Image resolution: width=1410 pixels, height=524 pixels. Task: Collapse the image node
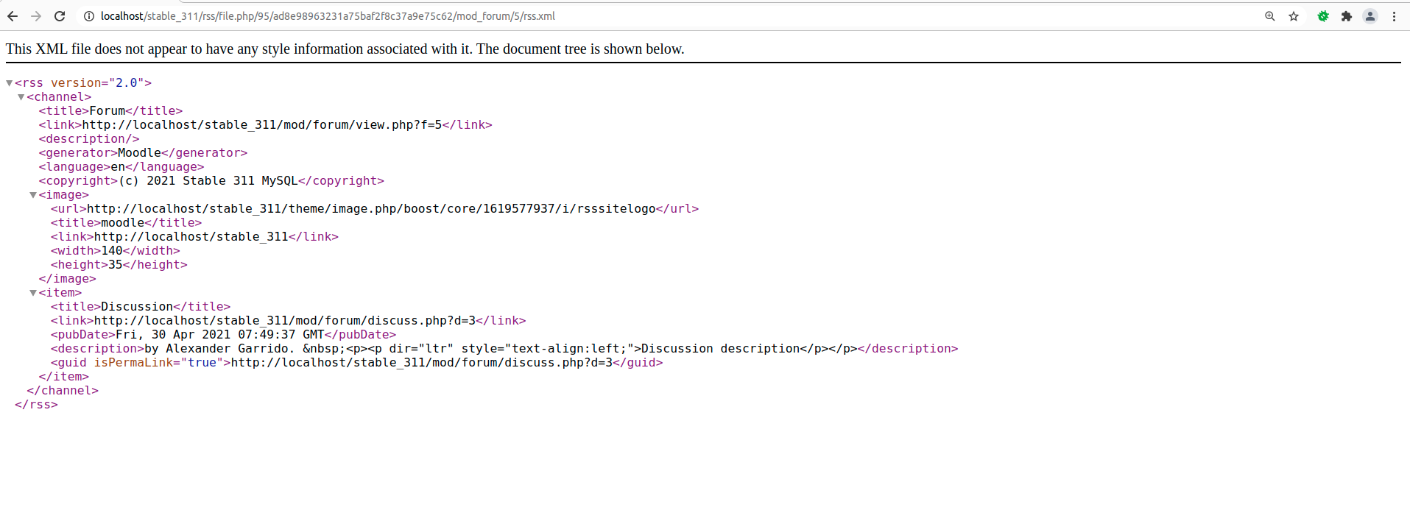[x=33, y=195]
